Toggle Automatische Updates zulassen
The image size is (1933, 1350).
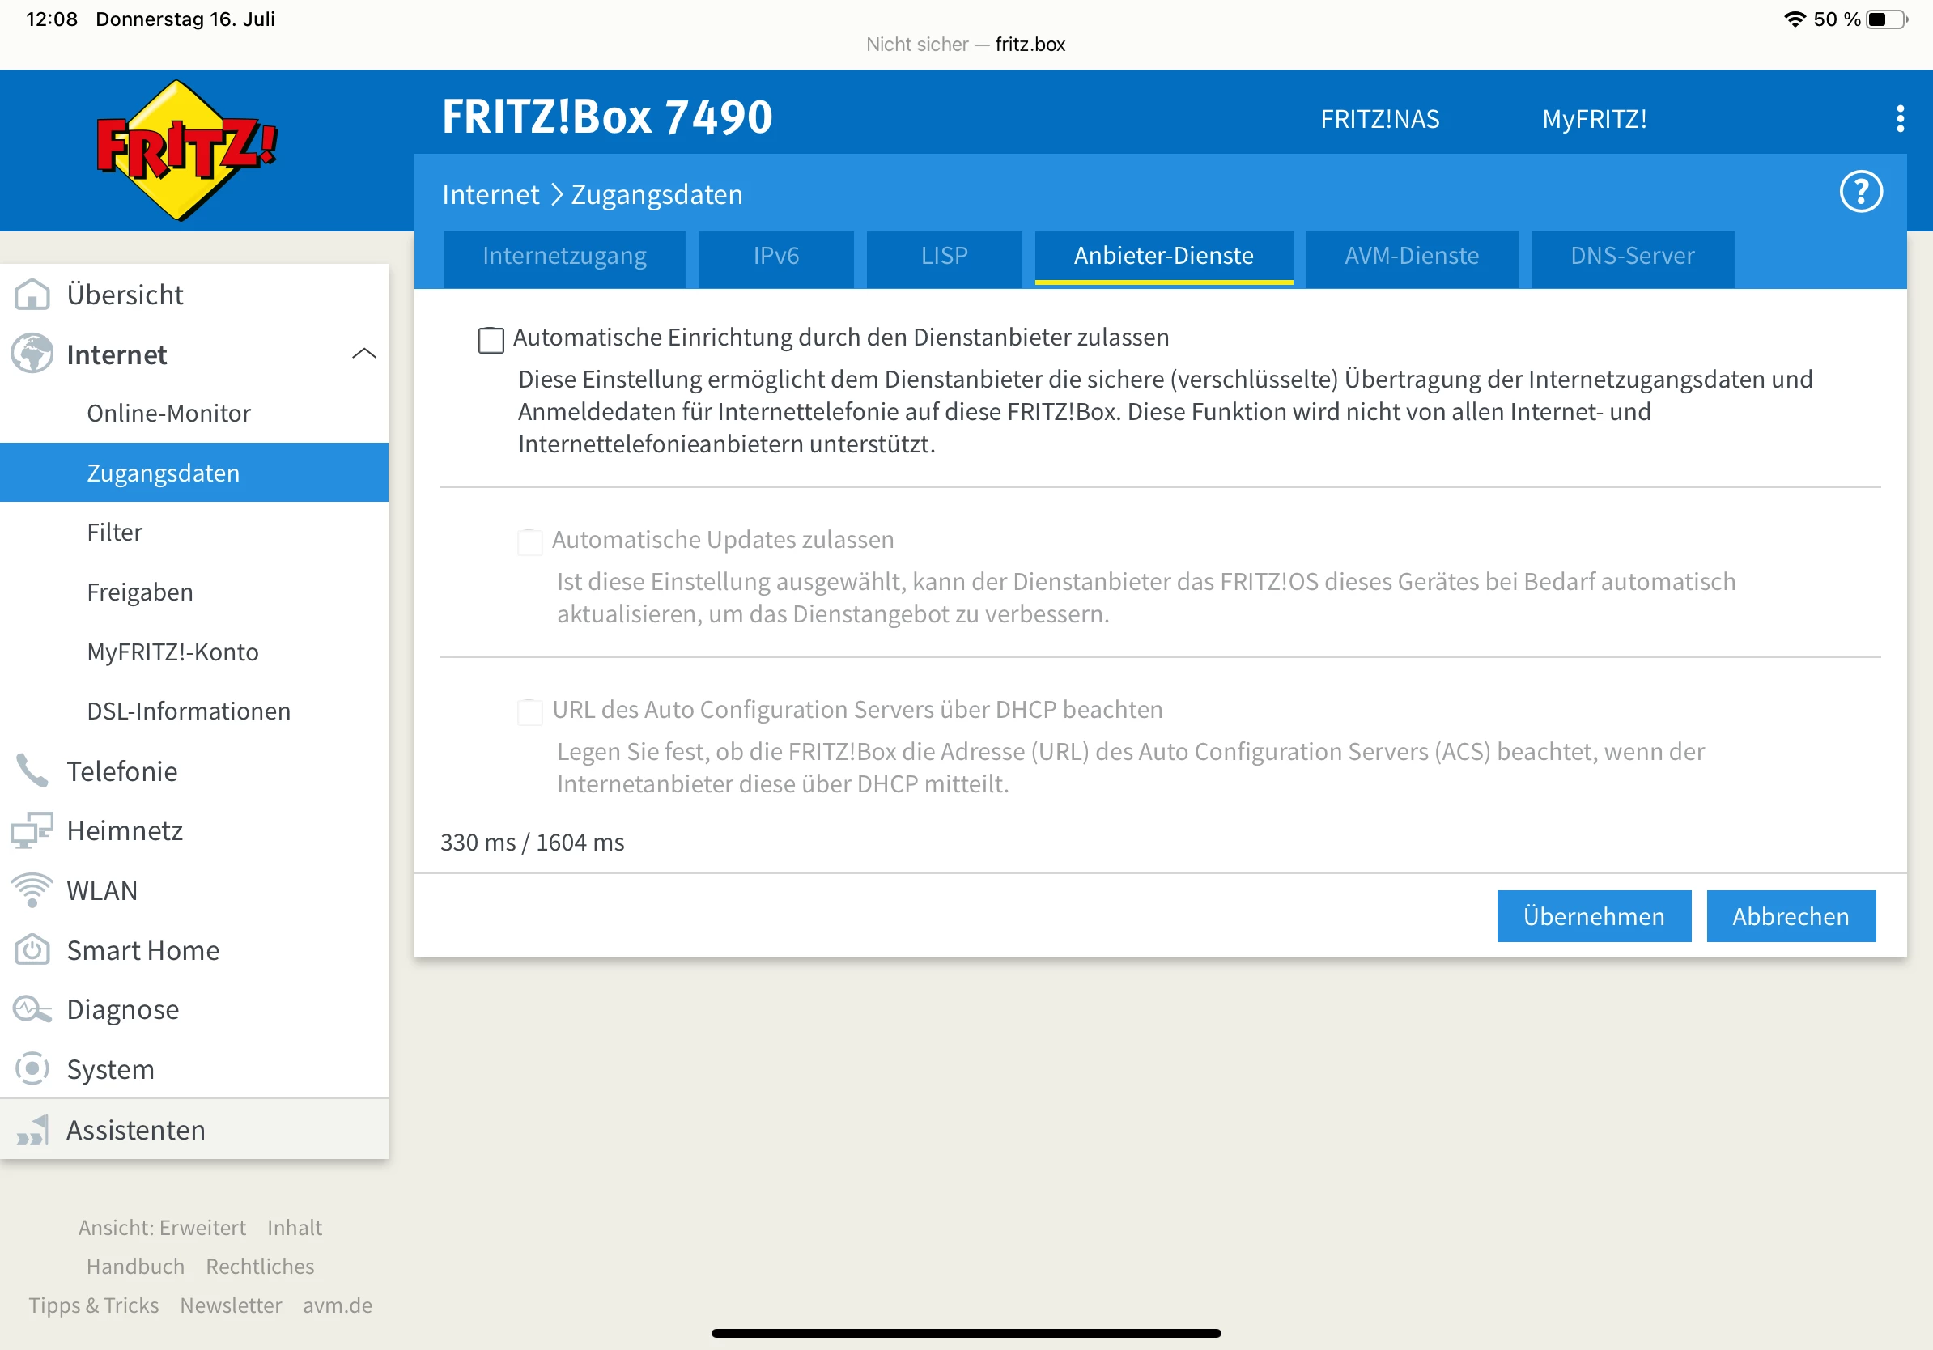(529, 542)
